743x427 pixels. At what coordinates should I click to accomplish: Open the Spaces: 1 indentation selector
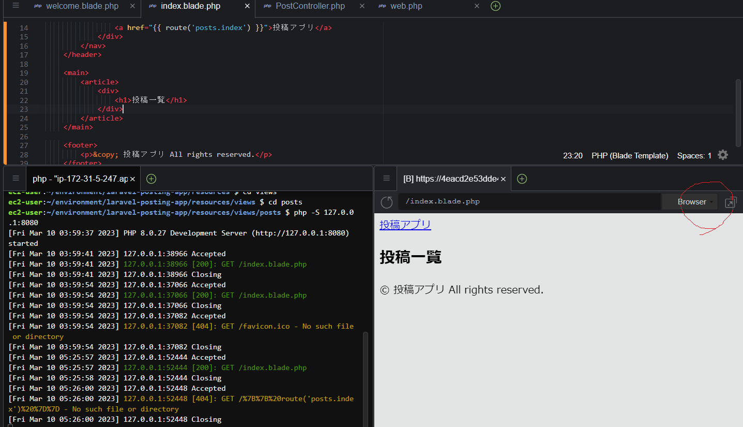(694, 156)
